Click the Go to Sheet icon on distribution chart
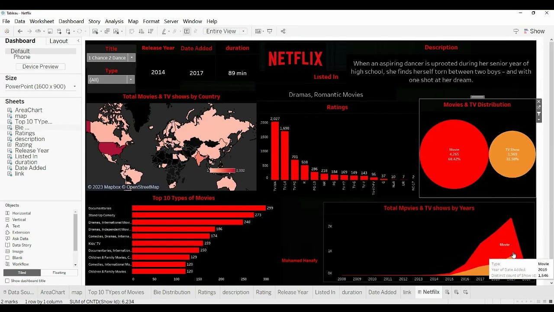Viewport: 554px width, 312px height. coord(539,107)
